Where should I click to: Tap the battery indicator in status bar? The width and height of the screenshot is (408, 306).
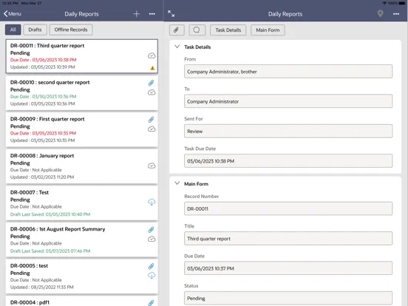(402, 3)
